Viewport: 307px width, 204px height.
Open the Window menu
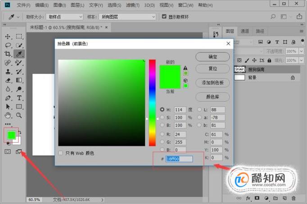click(x=185, y=5)
